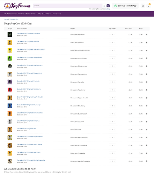Screen dimensions: 154x175
Task: Click the Unit Price column header
Action: point(129,29)
